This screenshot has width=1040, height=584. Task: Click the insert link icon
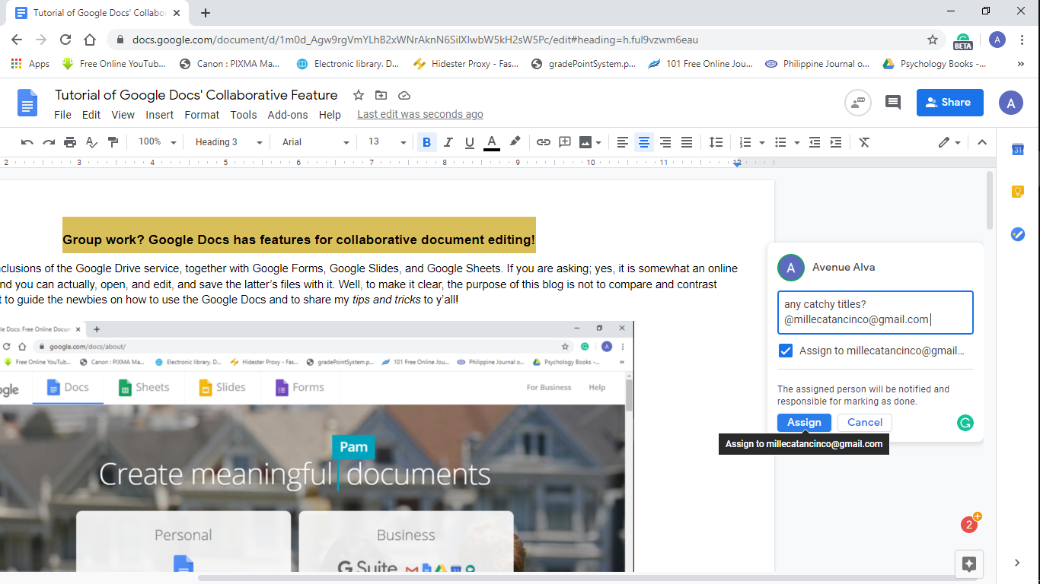[x=543, y=142]
